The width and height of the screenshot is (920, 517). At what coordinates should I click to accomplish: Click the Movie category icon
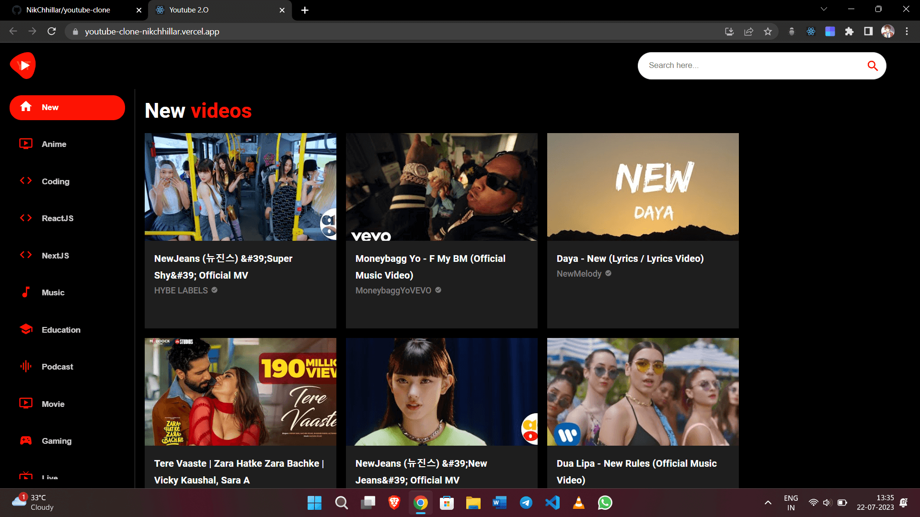[26, 404]
